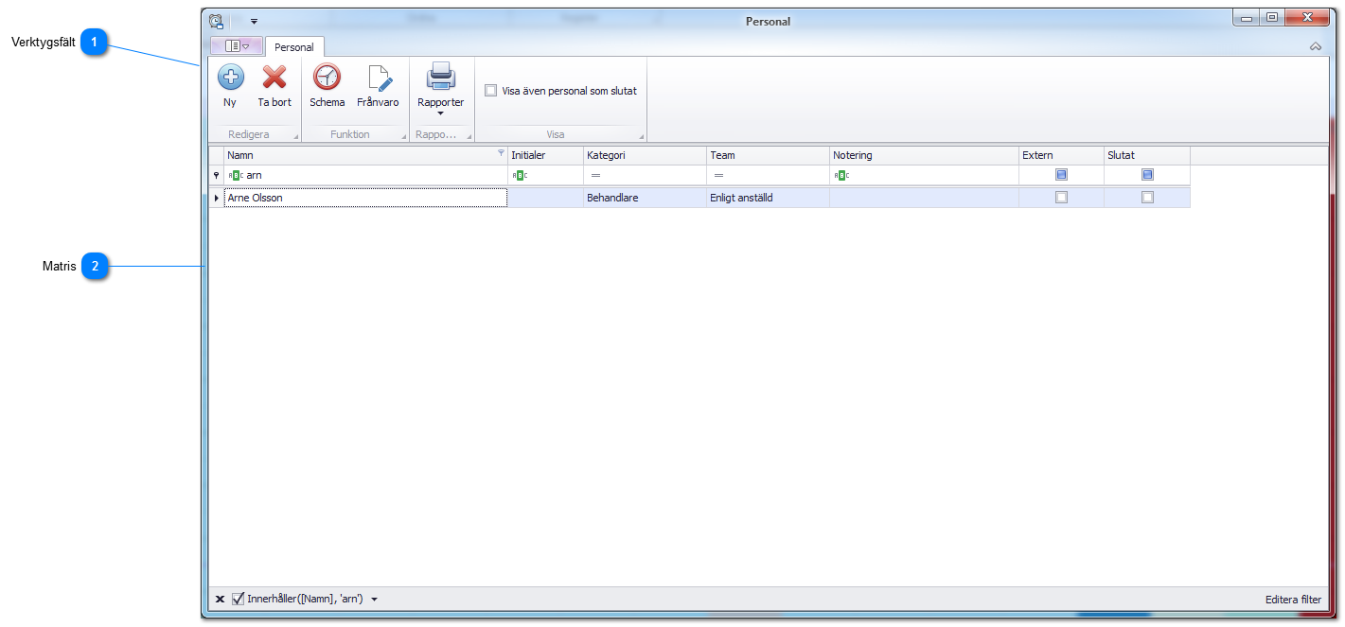Click the Ta bort delete icon
Screen dimensions: 1345x627
(274, 78)
